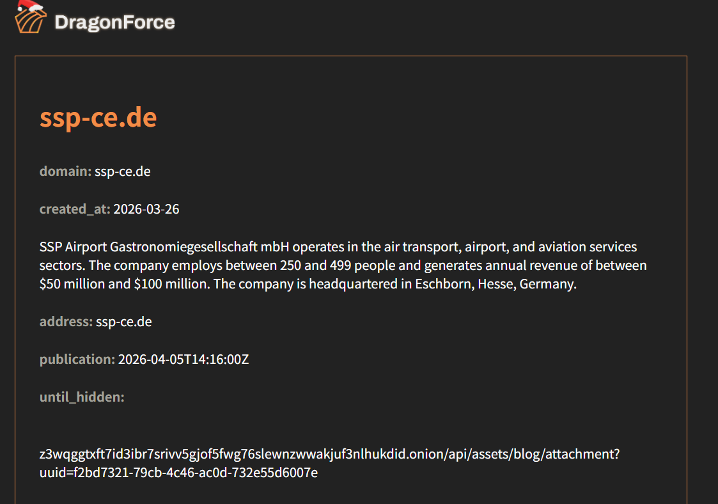Viewport: 718px width, 504px height.
Task: Click the "publication:" field label
Action: tap(77, 359)
